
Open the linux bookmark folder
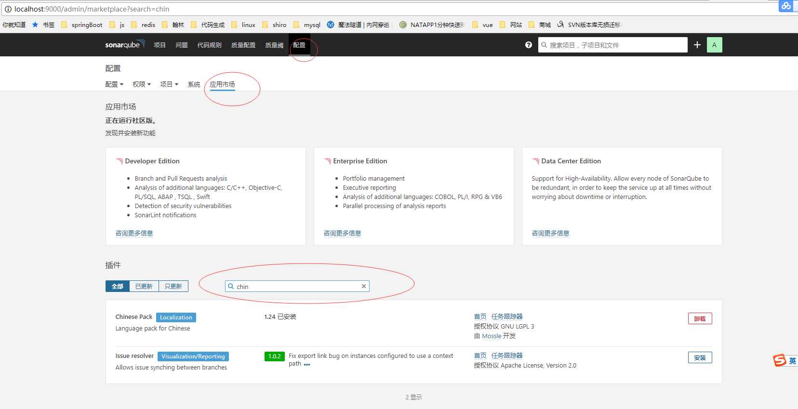243,25
